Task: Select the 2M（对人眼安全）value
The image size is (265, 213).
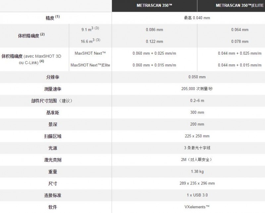Action: click(197, 160)
